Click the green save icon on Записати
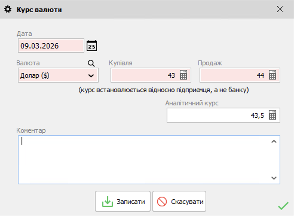294x216 pixels. point(107,201)
